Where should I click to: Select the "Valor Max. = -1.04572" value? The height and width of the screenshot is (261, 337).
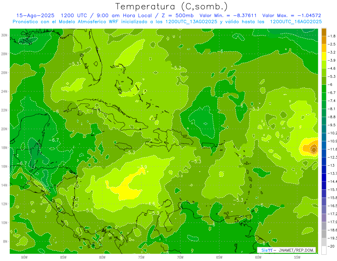click(292, 15)
